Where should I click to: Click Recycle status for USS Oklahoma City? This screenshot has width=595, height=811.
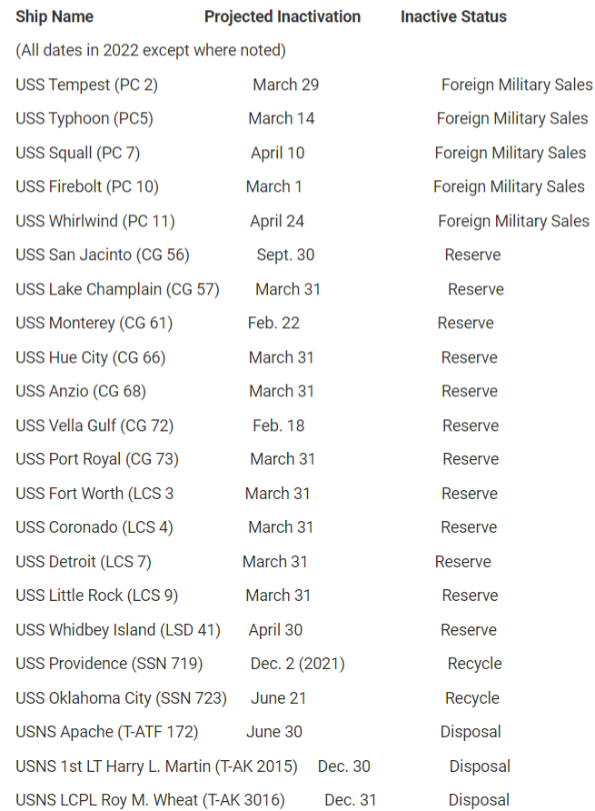point(472,698)
